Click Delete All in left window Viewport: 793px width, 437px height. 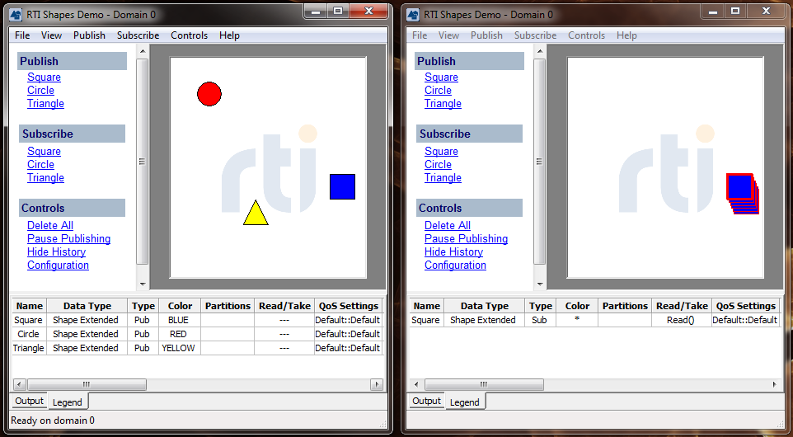[x=50, y=226]
